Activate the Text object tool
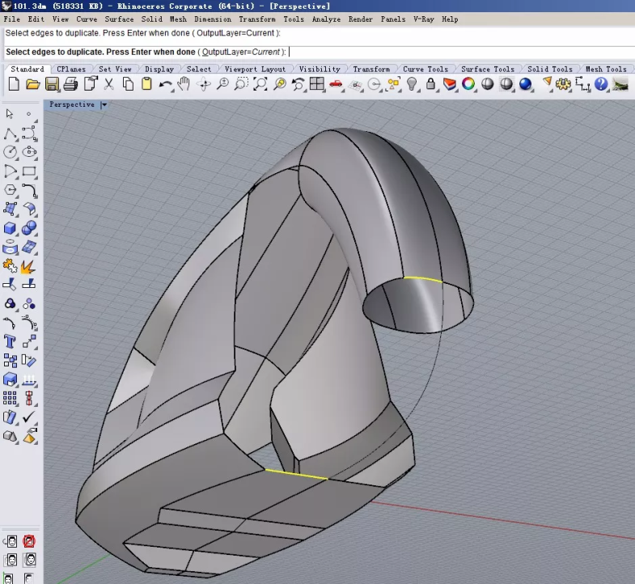The height and width of the screenshot is (584, 635). [11, 341]
